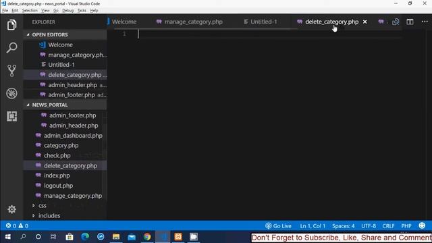The width and height of the screenshot is (432, 243).
Task: Open the Debug menu
Action: click(67, 11)
